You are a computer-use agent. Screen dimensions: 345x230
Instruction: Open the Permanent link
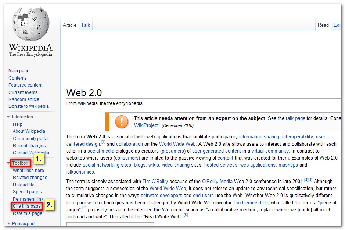click(x=28, y=199)
